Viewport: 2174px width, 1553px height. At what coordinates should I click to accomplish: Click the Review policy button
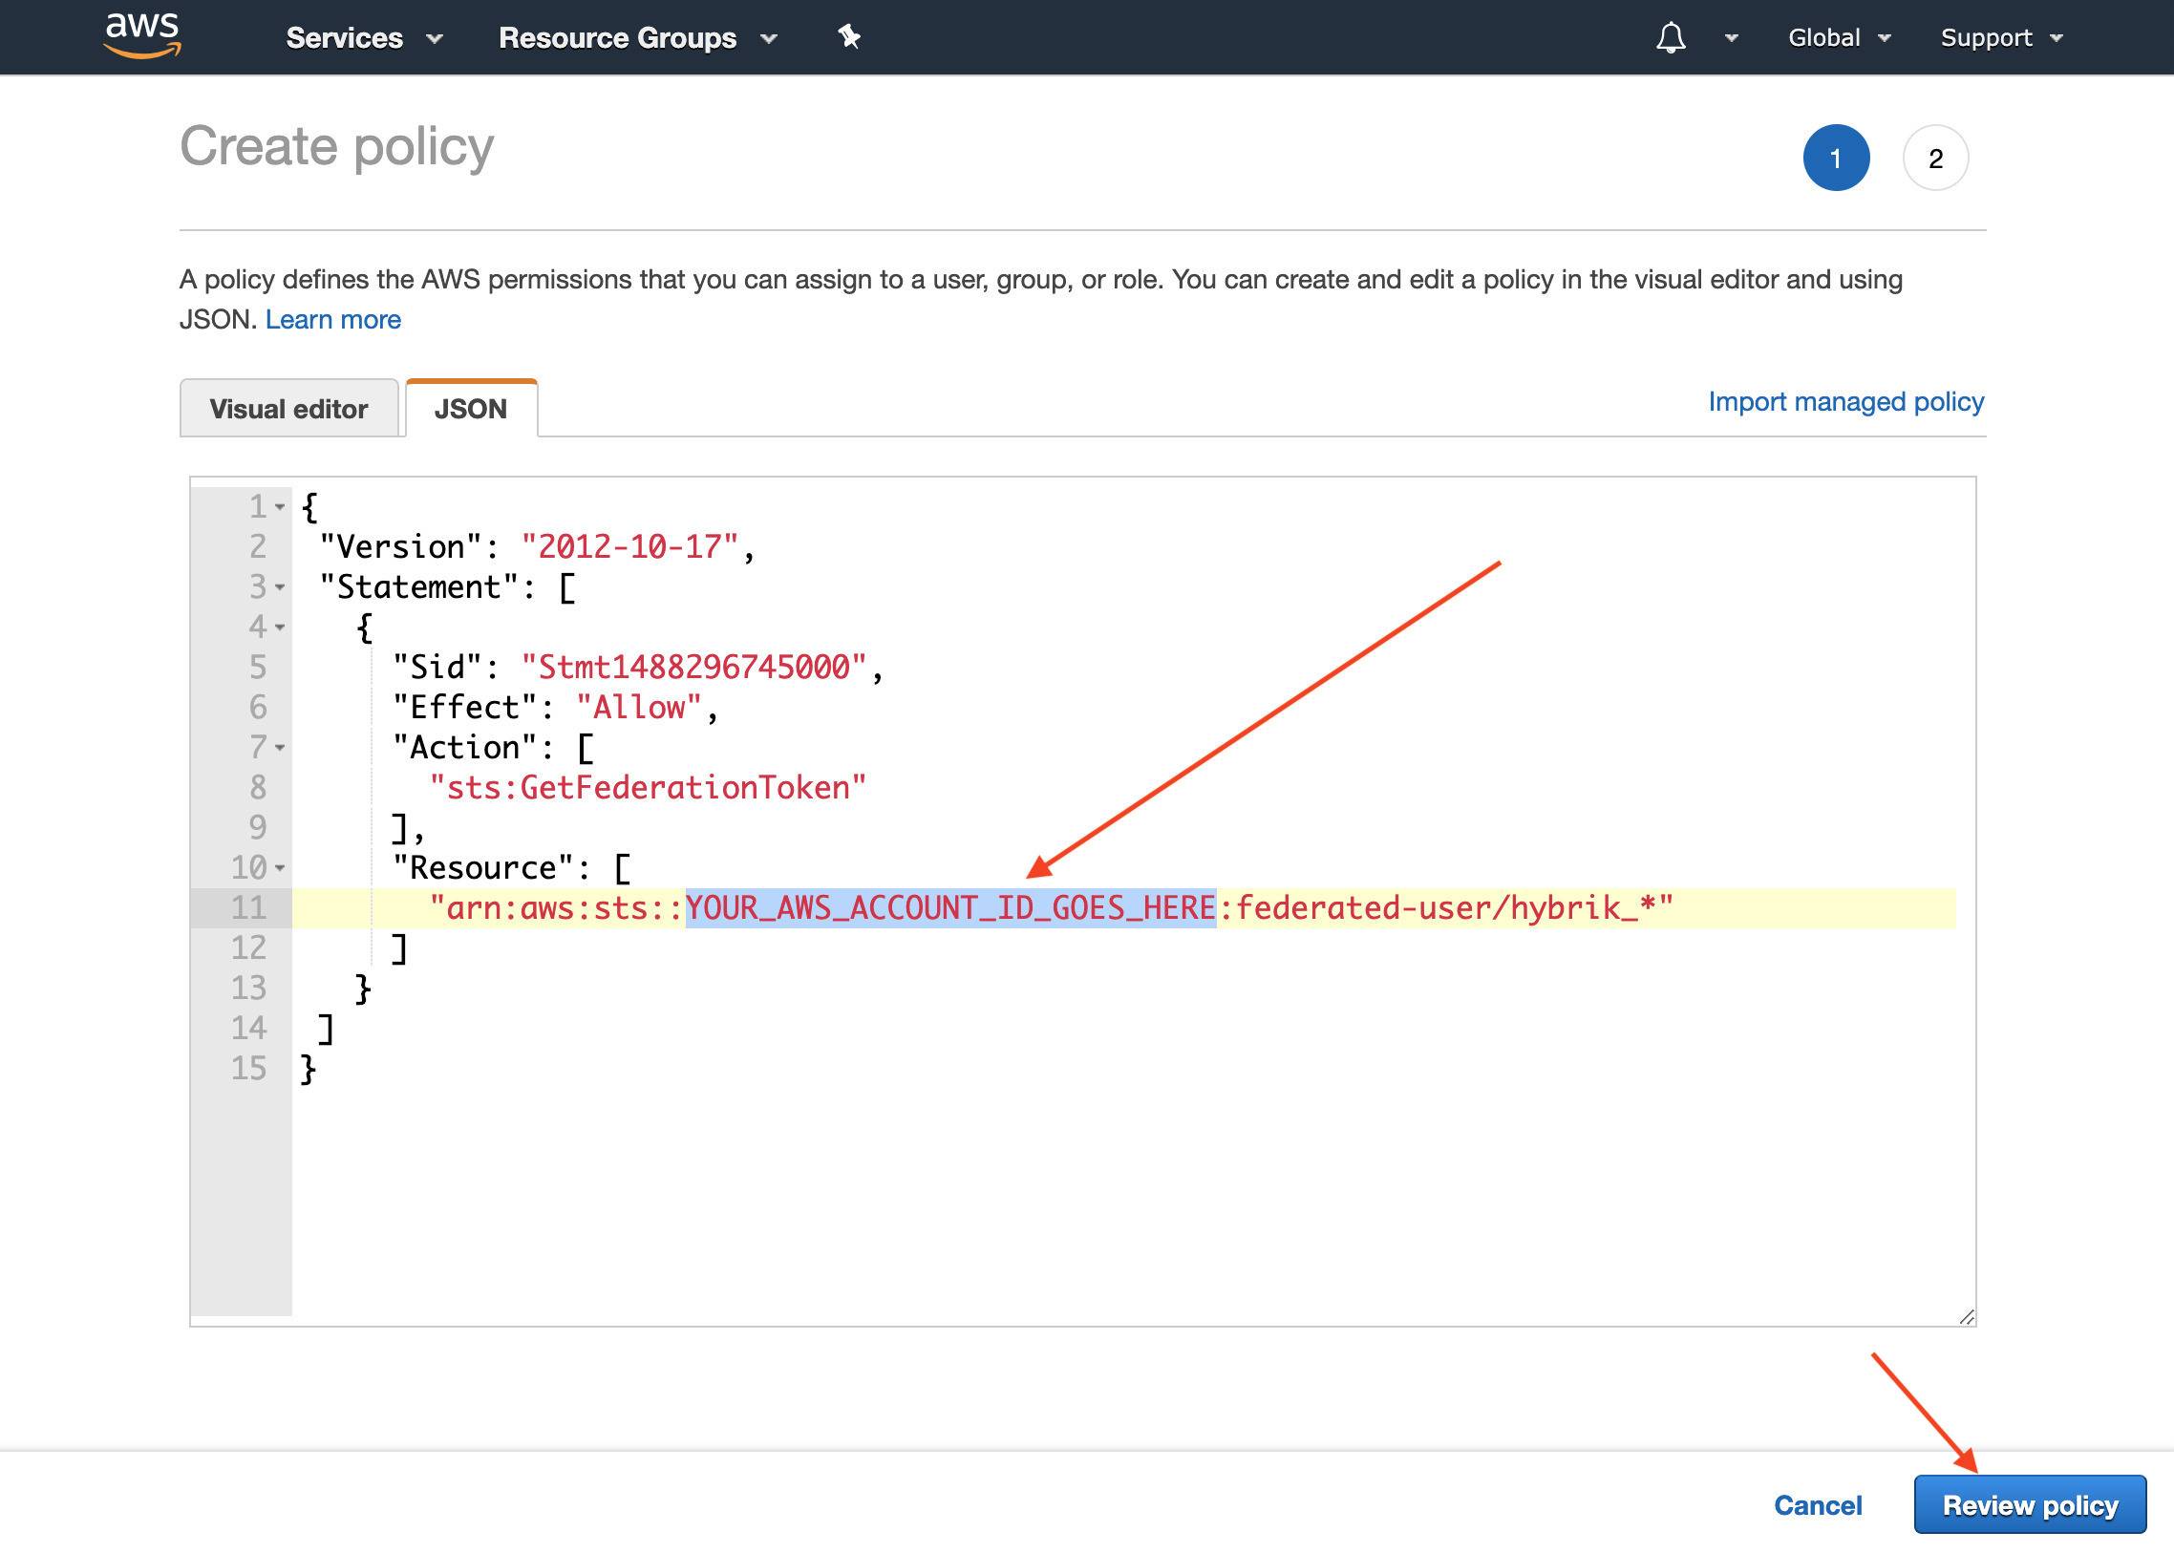(2030, 1505)
